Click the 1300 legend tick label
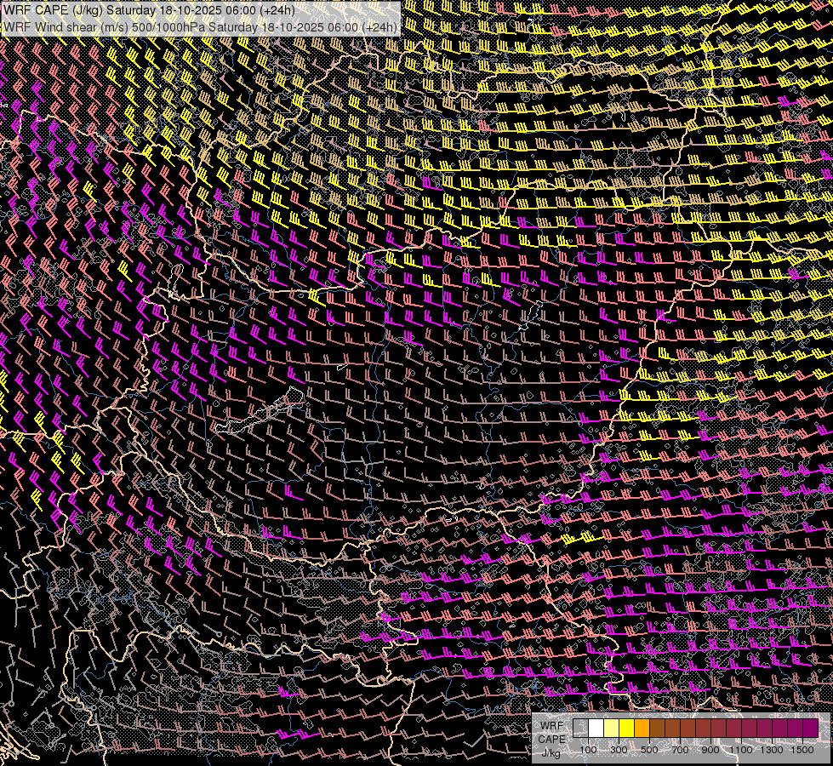Screen dimensions: 833x766 (772, 750)
